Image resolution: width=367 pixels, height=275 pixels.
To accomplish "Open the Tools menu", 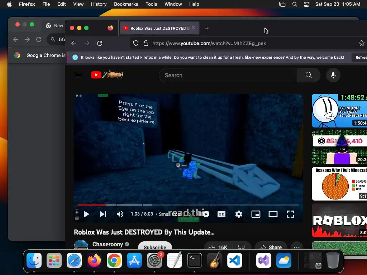I will click(151, 4).
